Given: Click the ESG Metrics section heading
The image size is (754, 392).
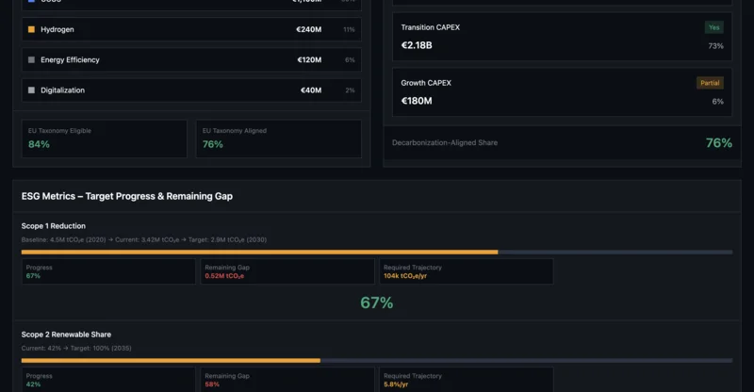Looking at the screenshot, I should 127,196.
